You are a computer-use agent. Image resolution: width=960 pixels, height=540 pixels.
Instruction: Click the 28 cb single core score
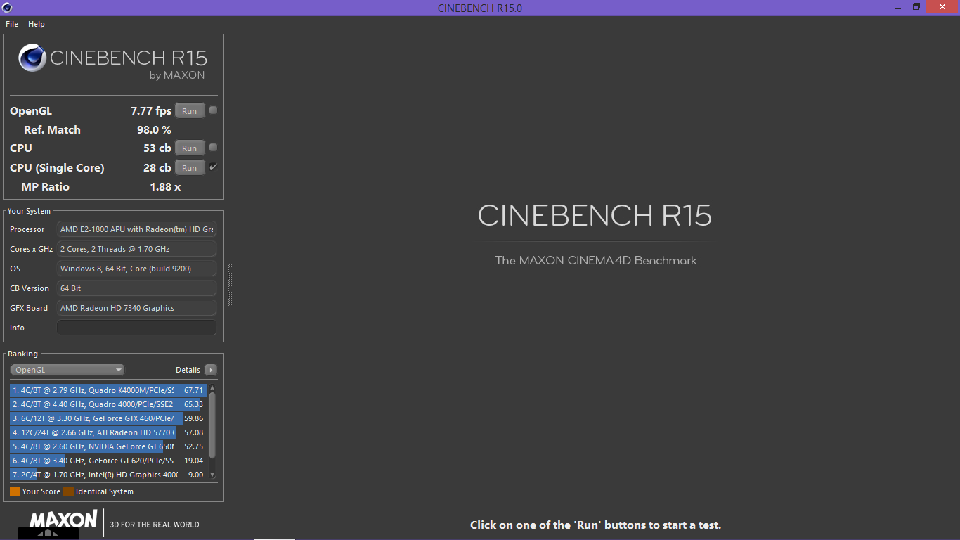pyautogui.click(x=157, y=168)
